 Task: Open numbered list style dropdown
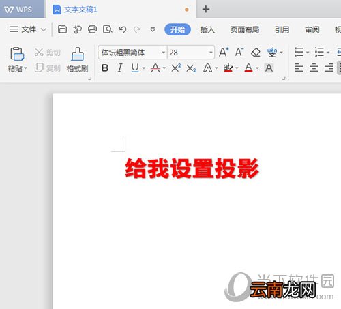[x=328, y=53]
